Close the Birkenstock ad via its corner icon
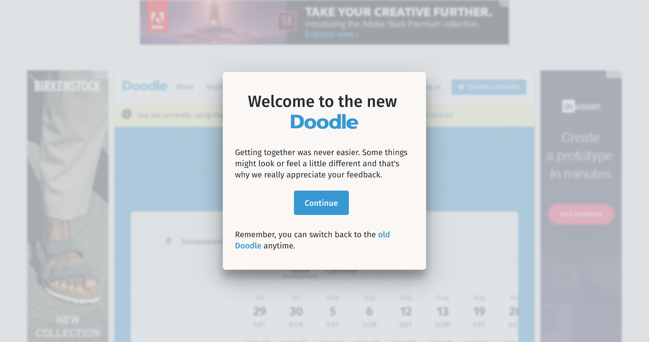This screenshot has width=649, height=342. (x=105, y=74)
